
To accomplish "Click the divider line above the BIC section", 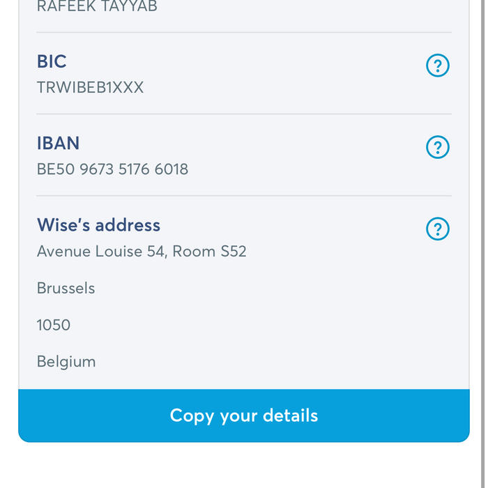I will click(x=244, y=32).
